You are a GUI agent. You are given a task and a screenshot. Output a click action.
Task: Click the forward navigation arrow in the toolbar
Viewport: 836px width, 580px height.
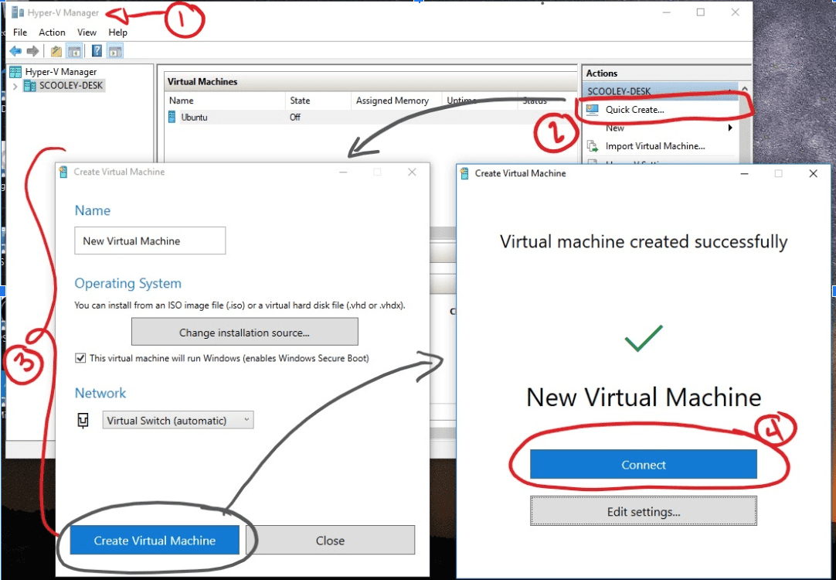click(31, 50)
